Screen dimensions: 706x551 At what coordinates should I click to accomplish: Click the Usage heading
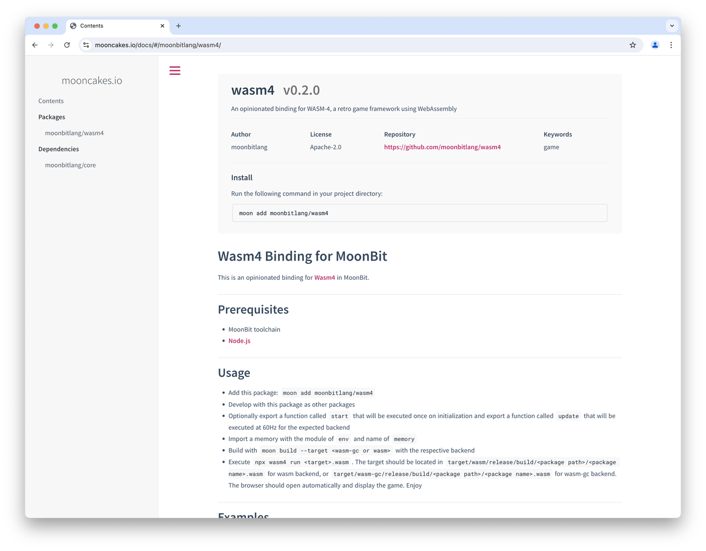tap(234, 373)
